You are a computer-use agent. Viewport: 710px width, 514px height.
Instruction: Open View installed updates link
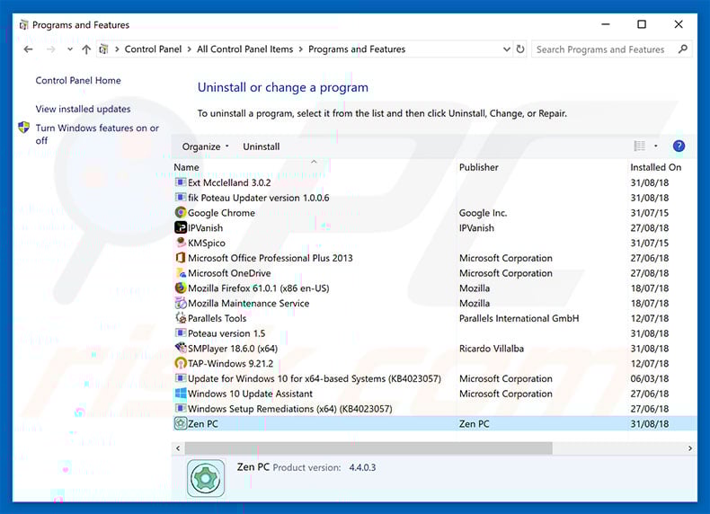point(83,109)
